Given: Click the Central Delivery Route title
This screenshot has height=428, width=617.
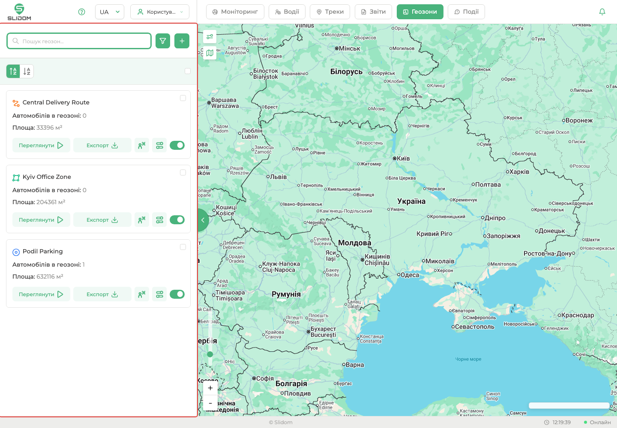Looking at the screenshot, I should point(56,102).
